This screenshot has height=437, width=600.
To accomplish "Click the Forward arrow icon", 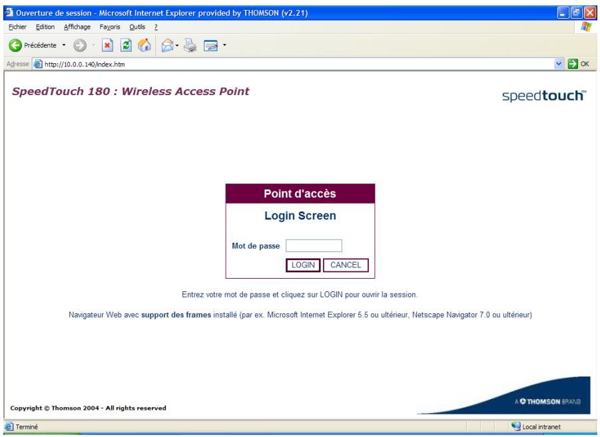I will point(80,45).
